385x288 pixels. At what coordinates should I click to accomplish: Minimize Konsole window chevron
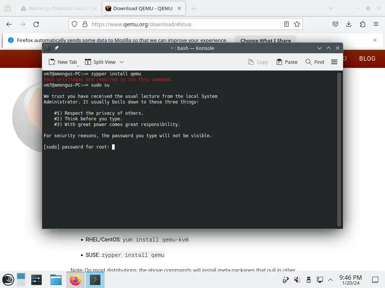click(x=320, y=48)
